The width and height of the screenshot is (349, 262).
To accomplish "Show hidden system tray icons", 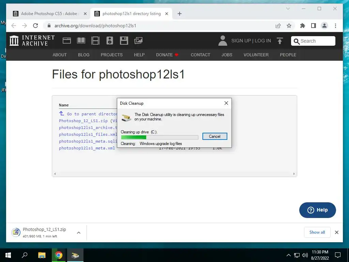I will 288,255.
